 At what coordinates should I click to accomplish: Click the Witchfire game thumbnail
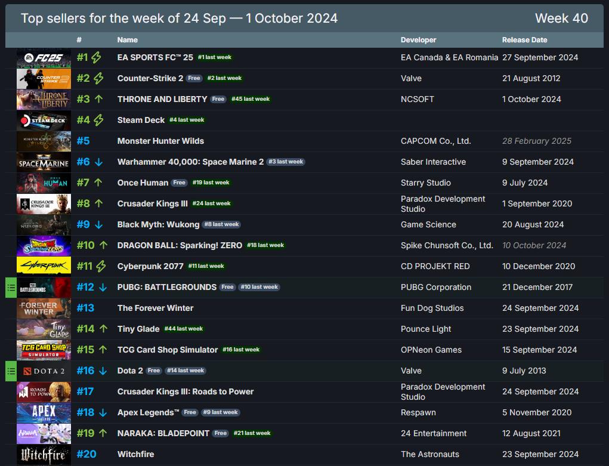click(44, 455)
